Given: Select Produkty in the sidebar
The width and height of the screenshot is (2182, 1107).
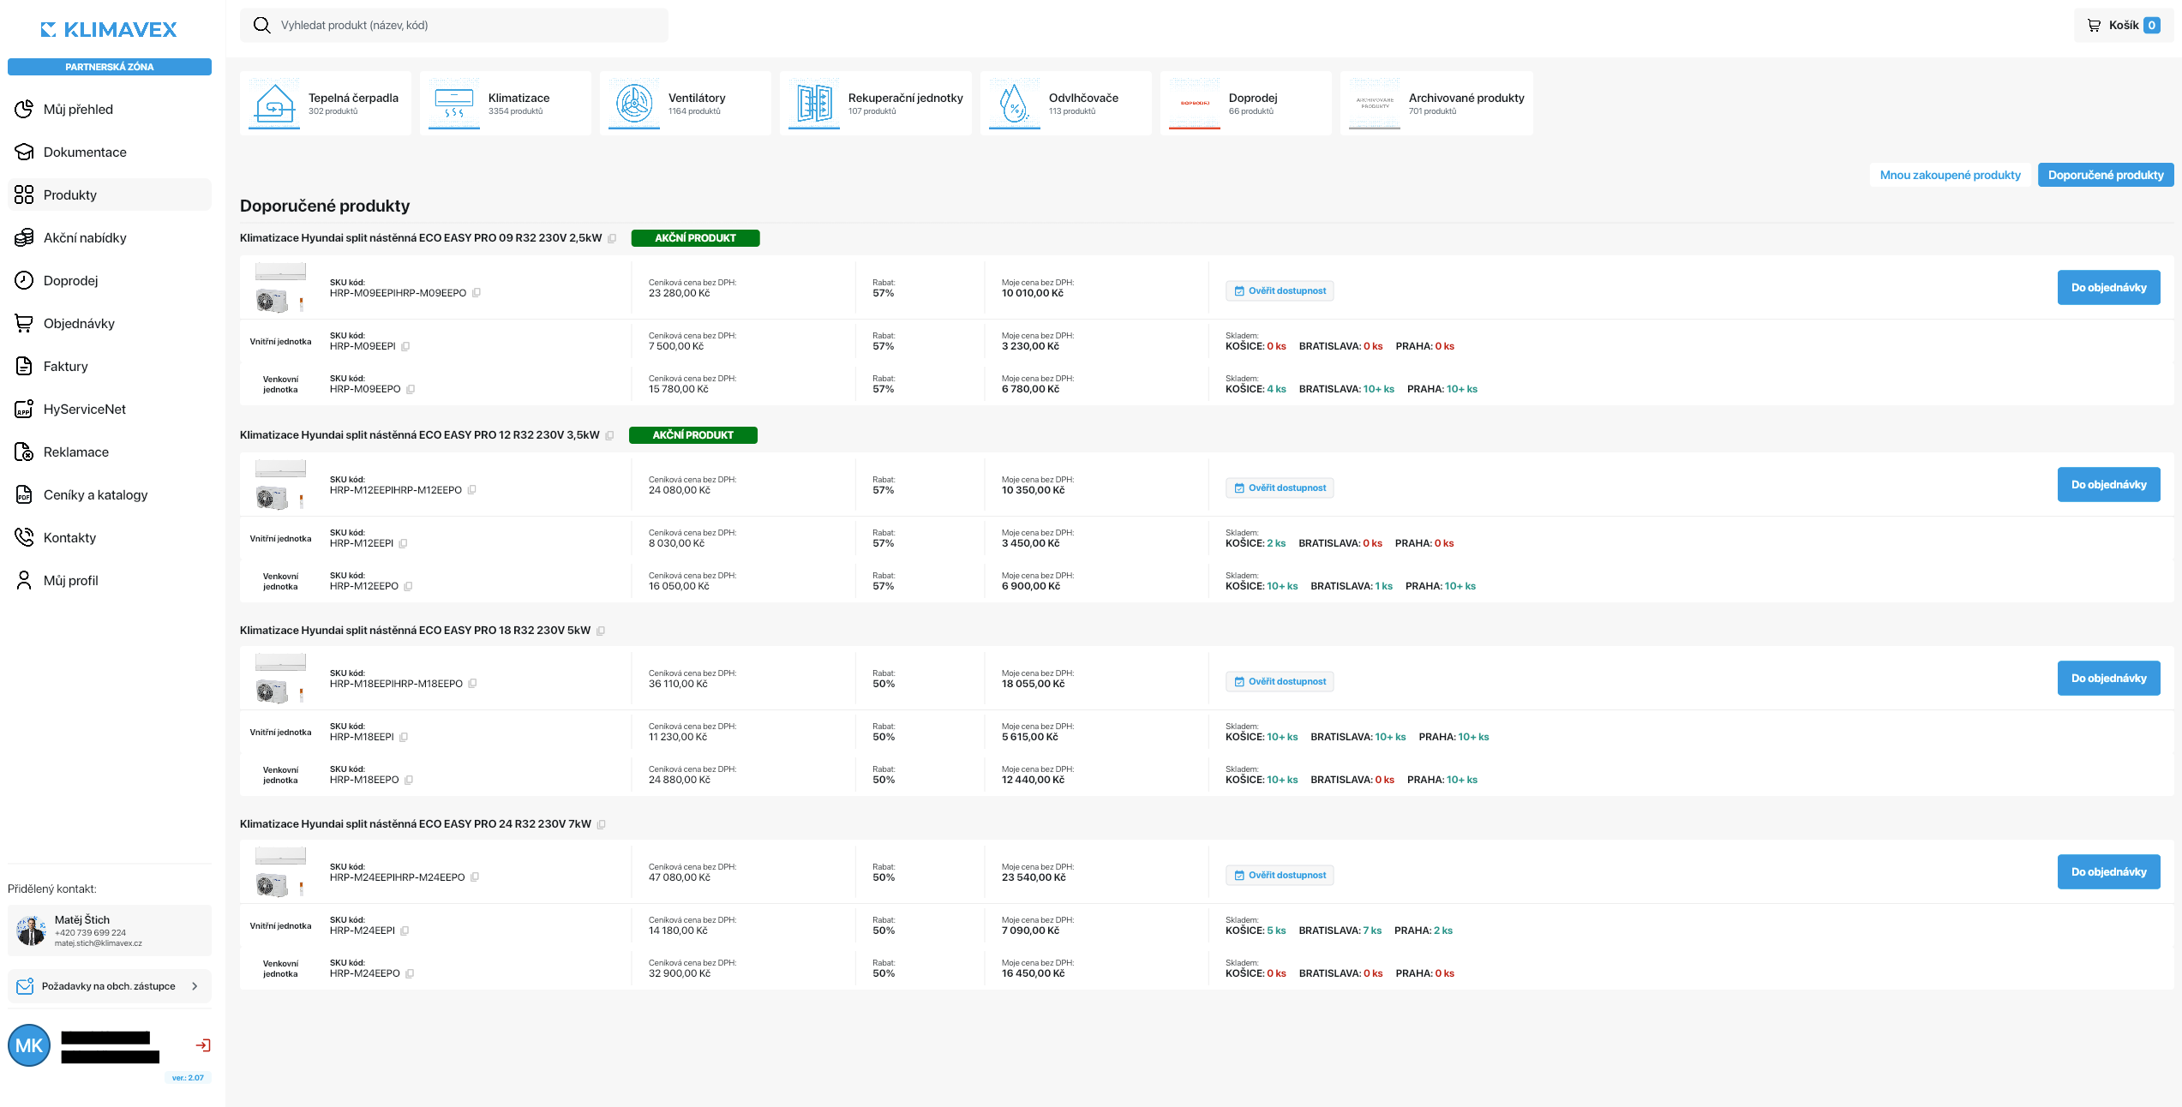Looking at the screenshot, I should coord(110,195).
